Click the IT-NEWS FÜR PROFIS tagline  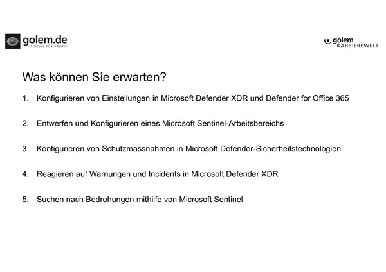[45, 47]
